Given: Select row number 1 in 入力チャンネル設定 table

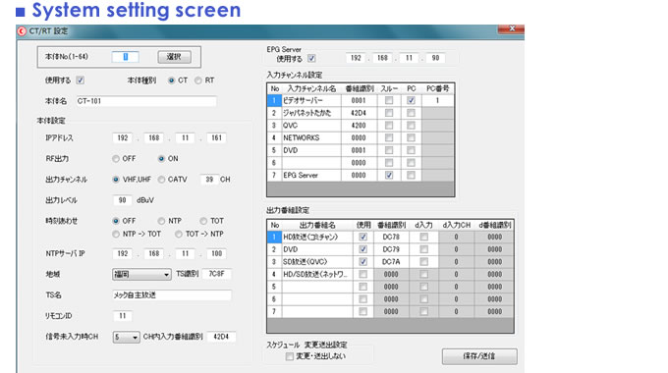Looking at the screenshot, I should [x=274, y=100].
